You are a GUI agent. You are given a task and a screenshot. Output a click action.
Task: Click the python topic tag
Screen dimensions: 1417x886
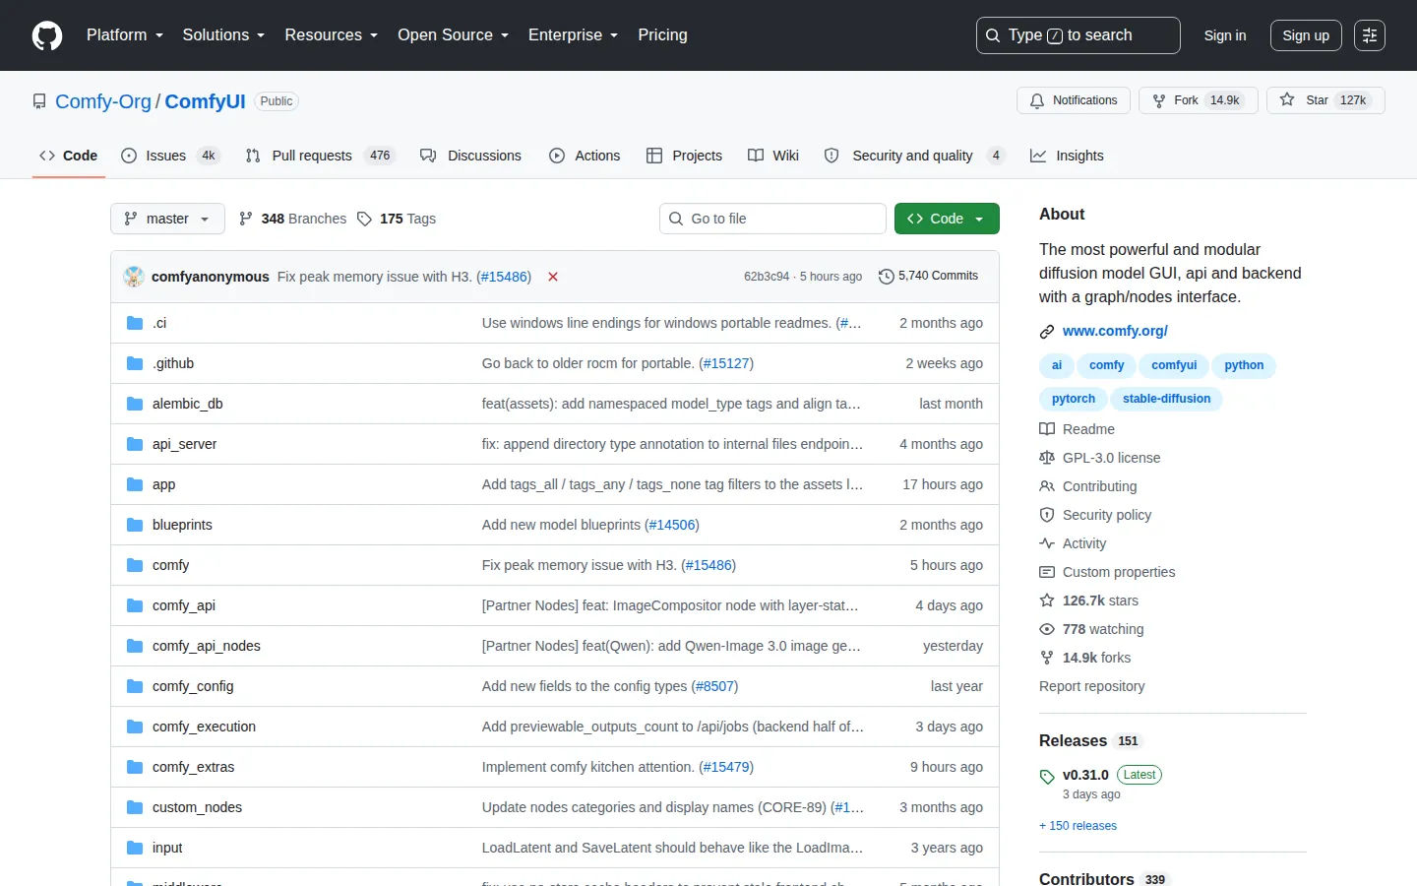point(1244,365)
